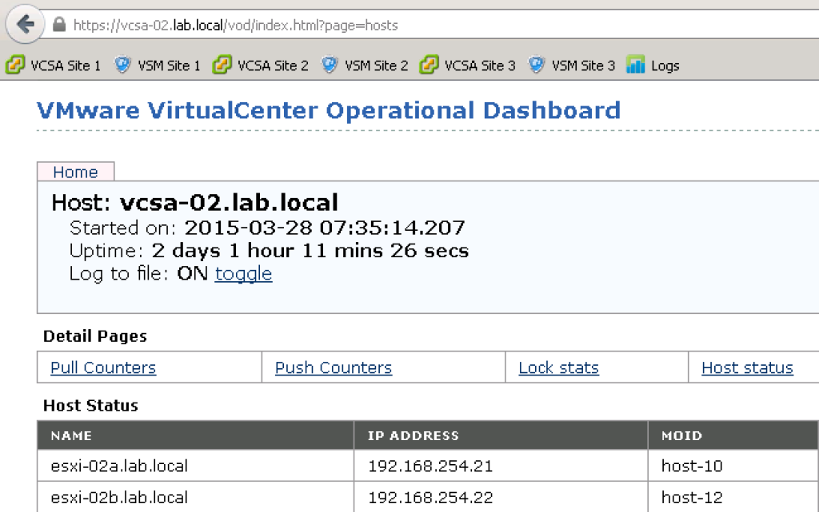Open the Lock stats detail page

(558, 367)
